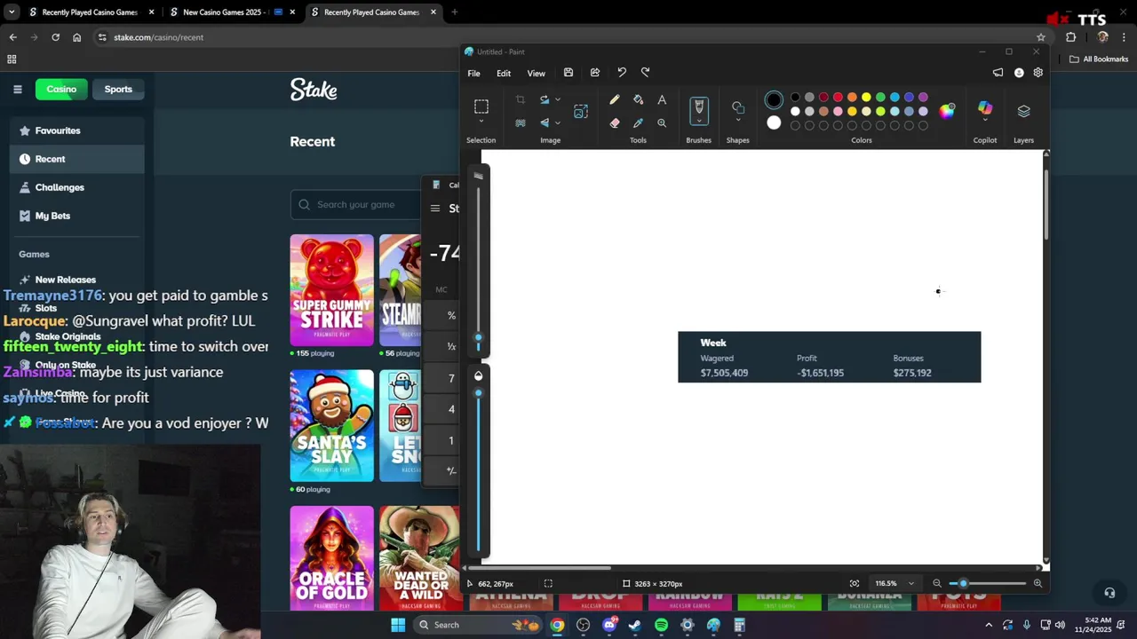
Task: Select the Color picker eyedropper tool
Action: pyautogui.click(x=638, y=122)
